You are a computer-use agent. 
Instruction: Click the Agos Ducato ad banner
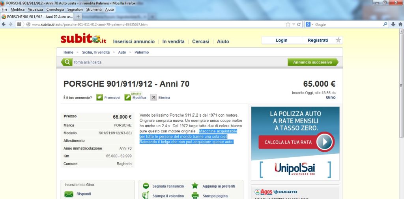[x=295, y=192]
